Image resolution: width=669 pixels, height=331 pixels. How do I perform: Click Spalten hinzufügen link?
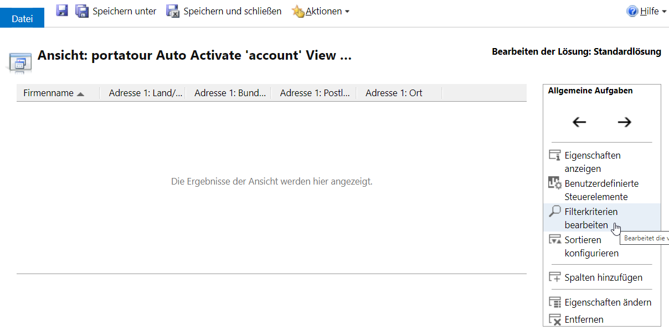[x=604, y=277]
